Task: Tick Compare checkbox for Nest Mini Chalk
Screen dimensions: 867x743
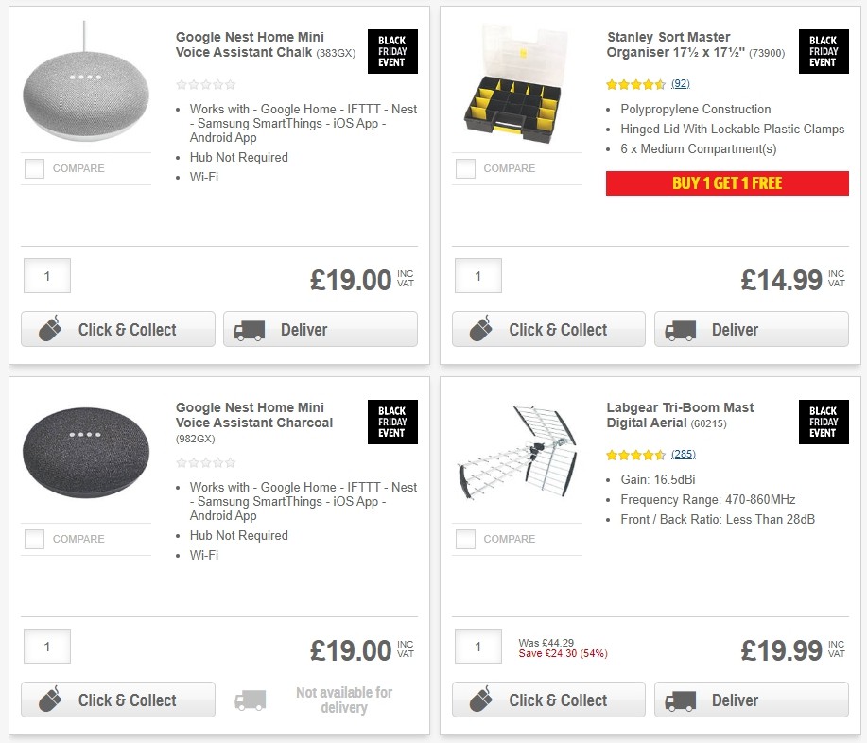Action: [x=34, y=169]
